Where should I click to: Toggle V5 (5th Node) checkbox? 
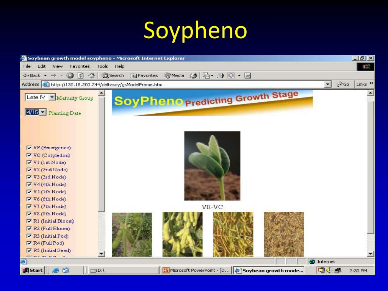coord(29,192)
